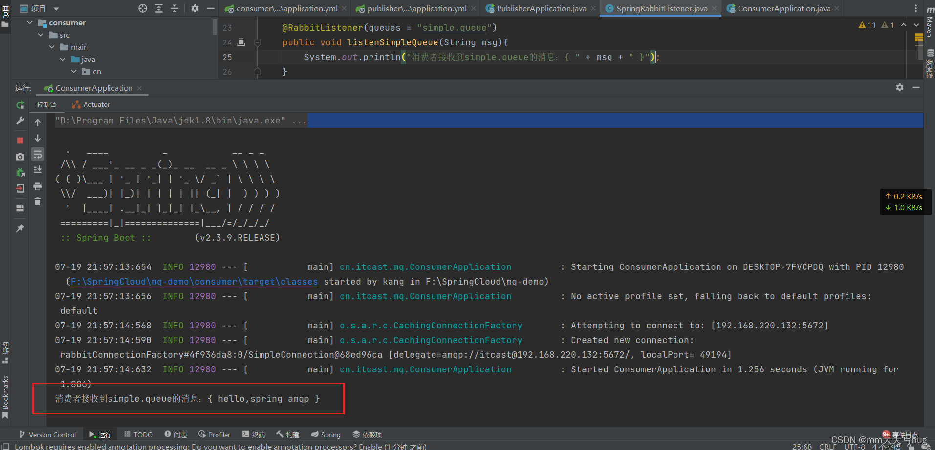
Task: Open Run panel settings gear
Action: (x=900, y=87)
